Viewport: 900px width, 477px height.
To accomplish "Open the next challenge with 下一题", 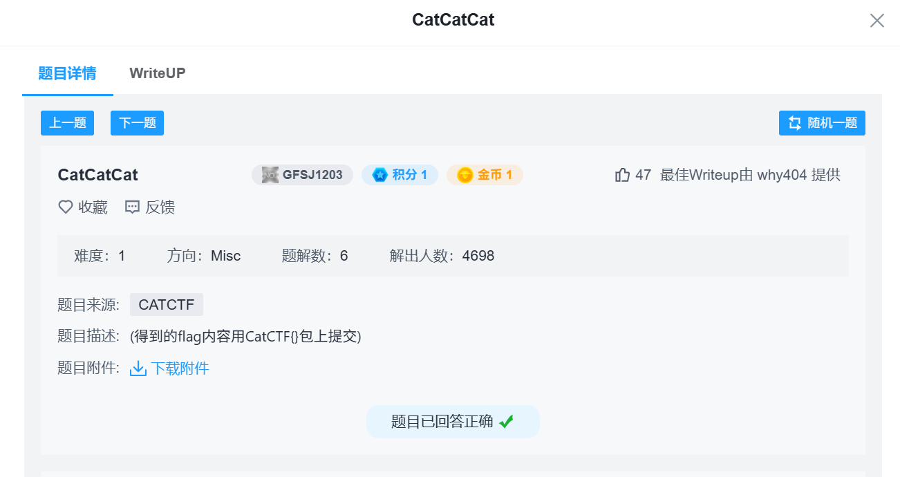I will click(x=137, y=122).
